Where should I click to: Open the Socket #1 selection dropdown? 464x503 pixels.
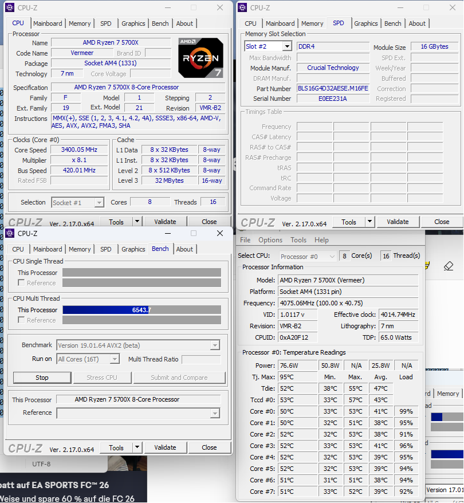click(x=100, y=203)
